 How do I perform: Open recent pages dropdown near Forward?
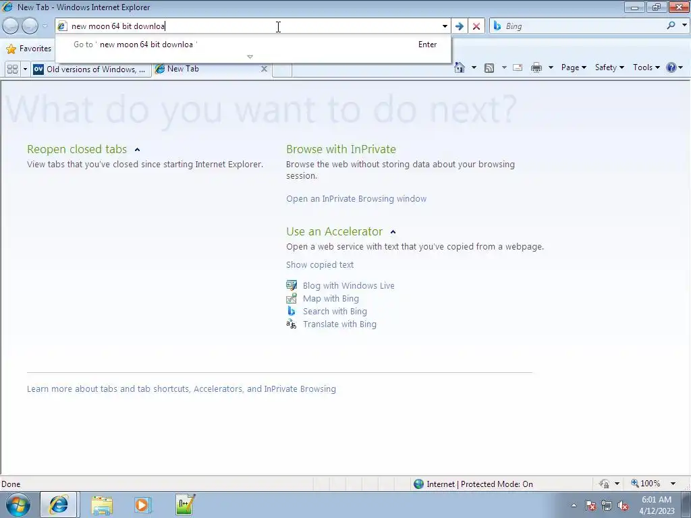(x=45, y=26)
